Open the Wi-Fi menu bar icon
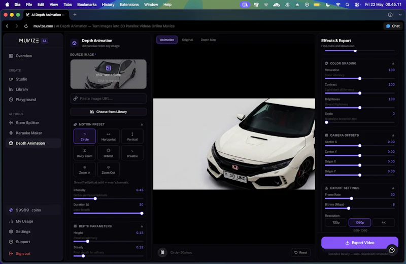The width and height of the screenshot is (406, 264). tap(338, 5)
